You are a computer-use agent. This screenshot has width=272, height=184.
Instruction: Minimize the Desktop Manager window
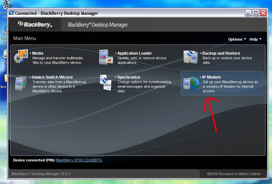pyautogui.click(x=248, y=13)
